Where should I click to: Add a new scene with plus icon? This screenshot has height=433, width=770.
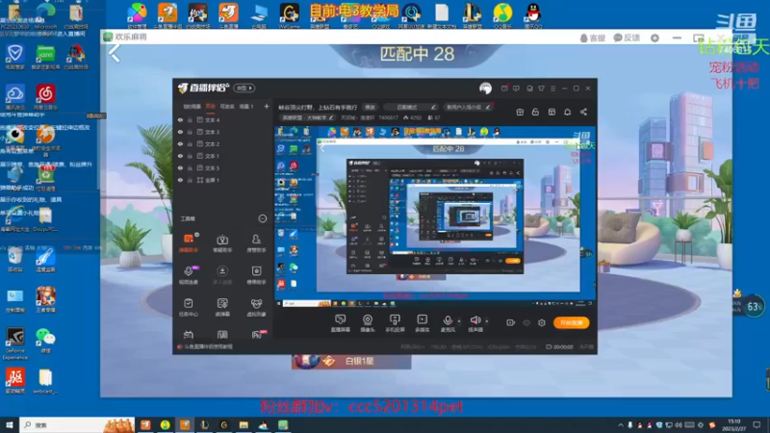pos(267,106)
